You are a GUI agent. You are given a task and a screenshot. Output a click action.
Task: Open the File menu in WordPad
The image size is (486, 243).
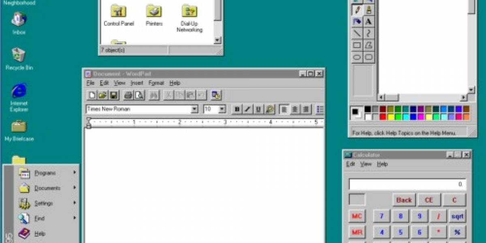click(x=90, y=83)
